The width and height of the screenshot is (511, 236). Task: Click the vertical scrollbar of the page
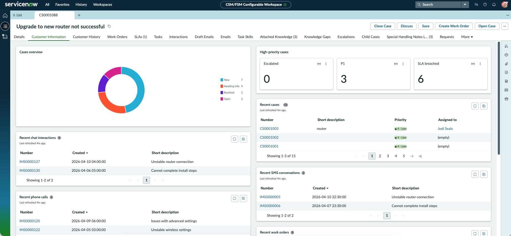499,98
